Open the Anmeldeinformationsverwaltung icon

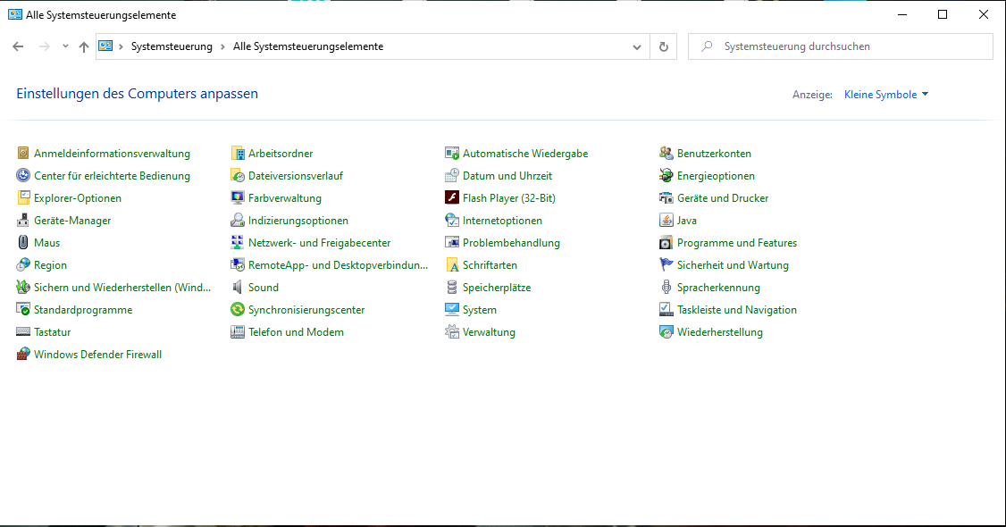(x=23, y=154)
